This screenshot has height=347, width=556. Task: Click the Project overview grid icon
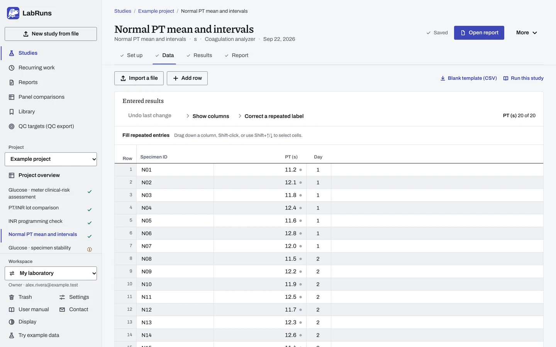click(x=12, y=175)
